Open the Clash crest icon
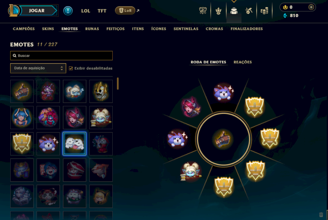 click(203, 11)
